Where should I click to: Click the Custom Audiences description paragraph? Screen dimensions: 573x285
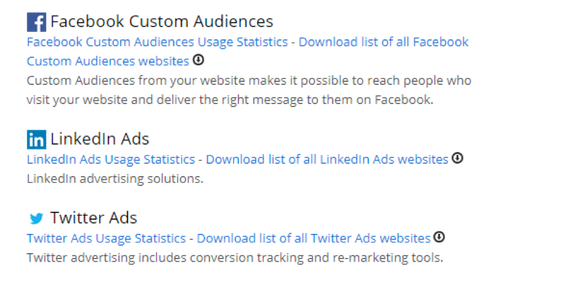click(248, 90)
